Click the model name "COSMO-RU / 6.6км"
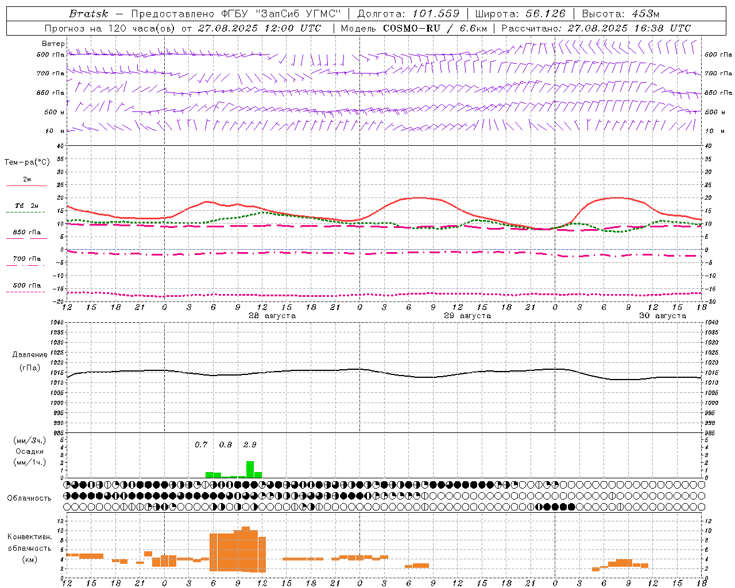 435,28
